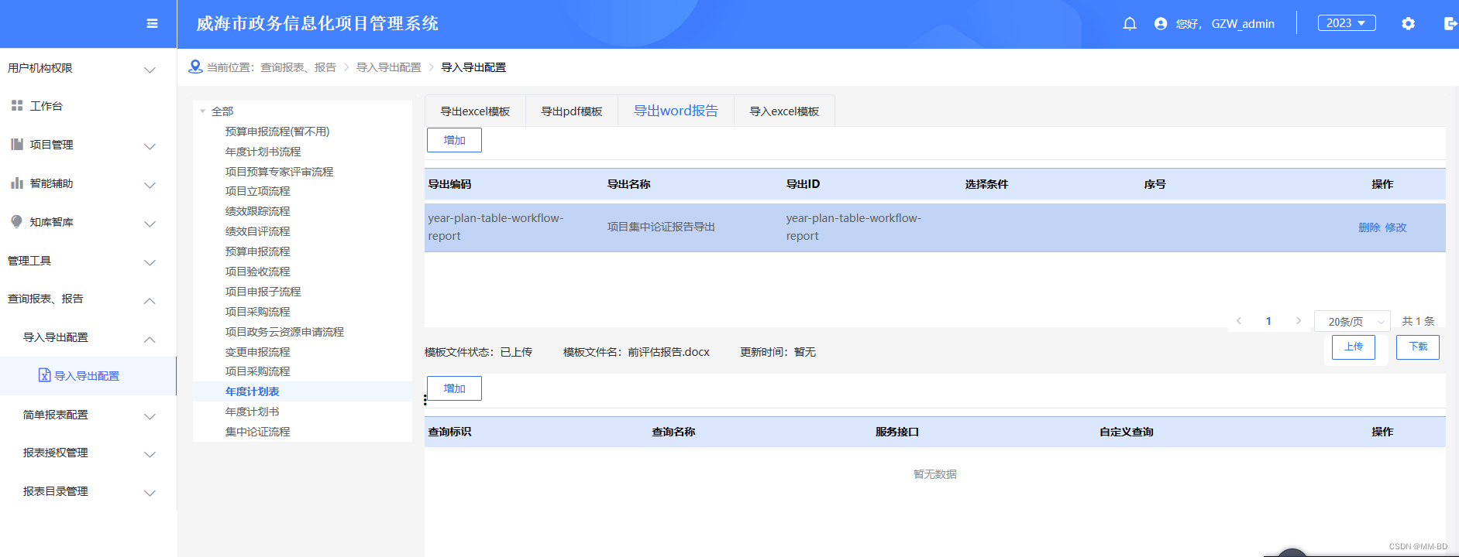Viewport: 1459px width, 557px height.
Task: Open the notifications bell
Action: pos(1130,24)
